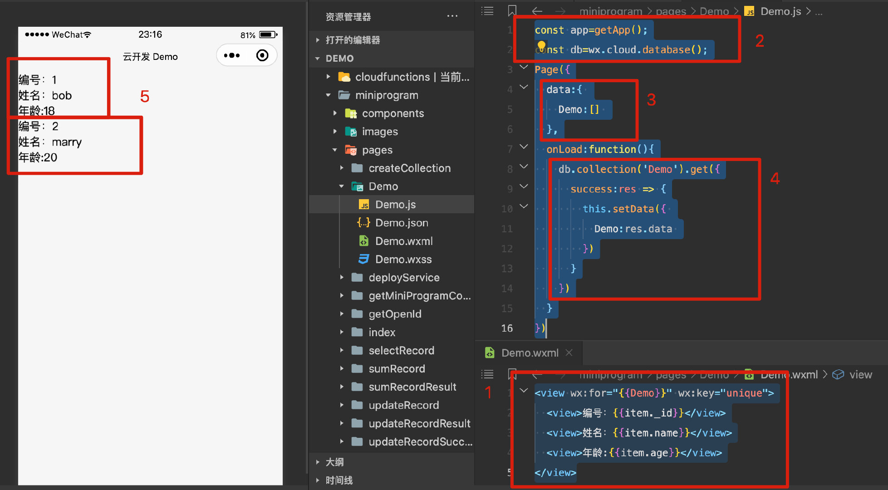
Task: Collapse the DEMO project section
Action: 318,59
